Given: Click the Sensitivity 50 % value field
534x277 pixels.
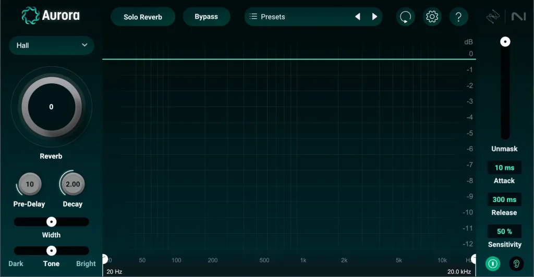Looking at the screenshot, I should (504, 231).
